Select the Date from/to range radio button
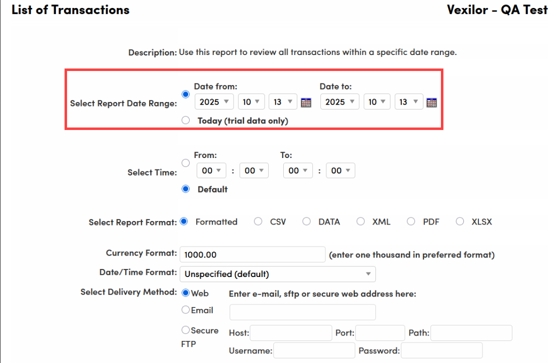 (186, 94)
